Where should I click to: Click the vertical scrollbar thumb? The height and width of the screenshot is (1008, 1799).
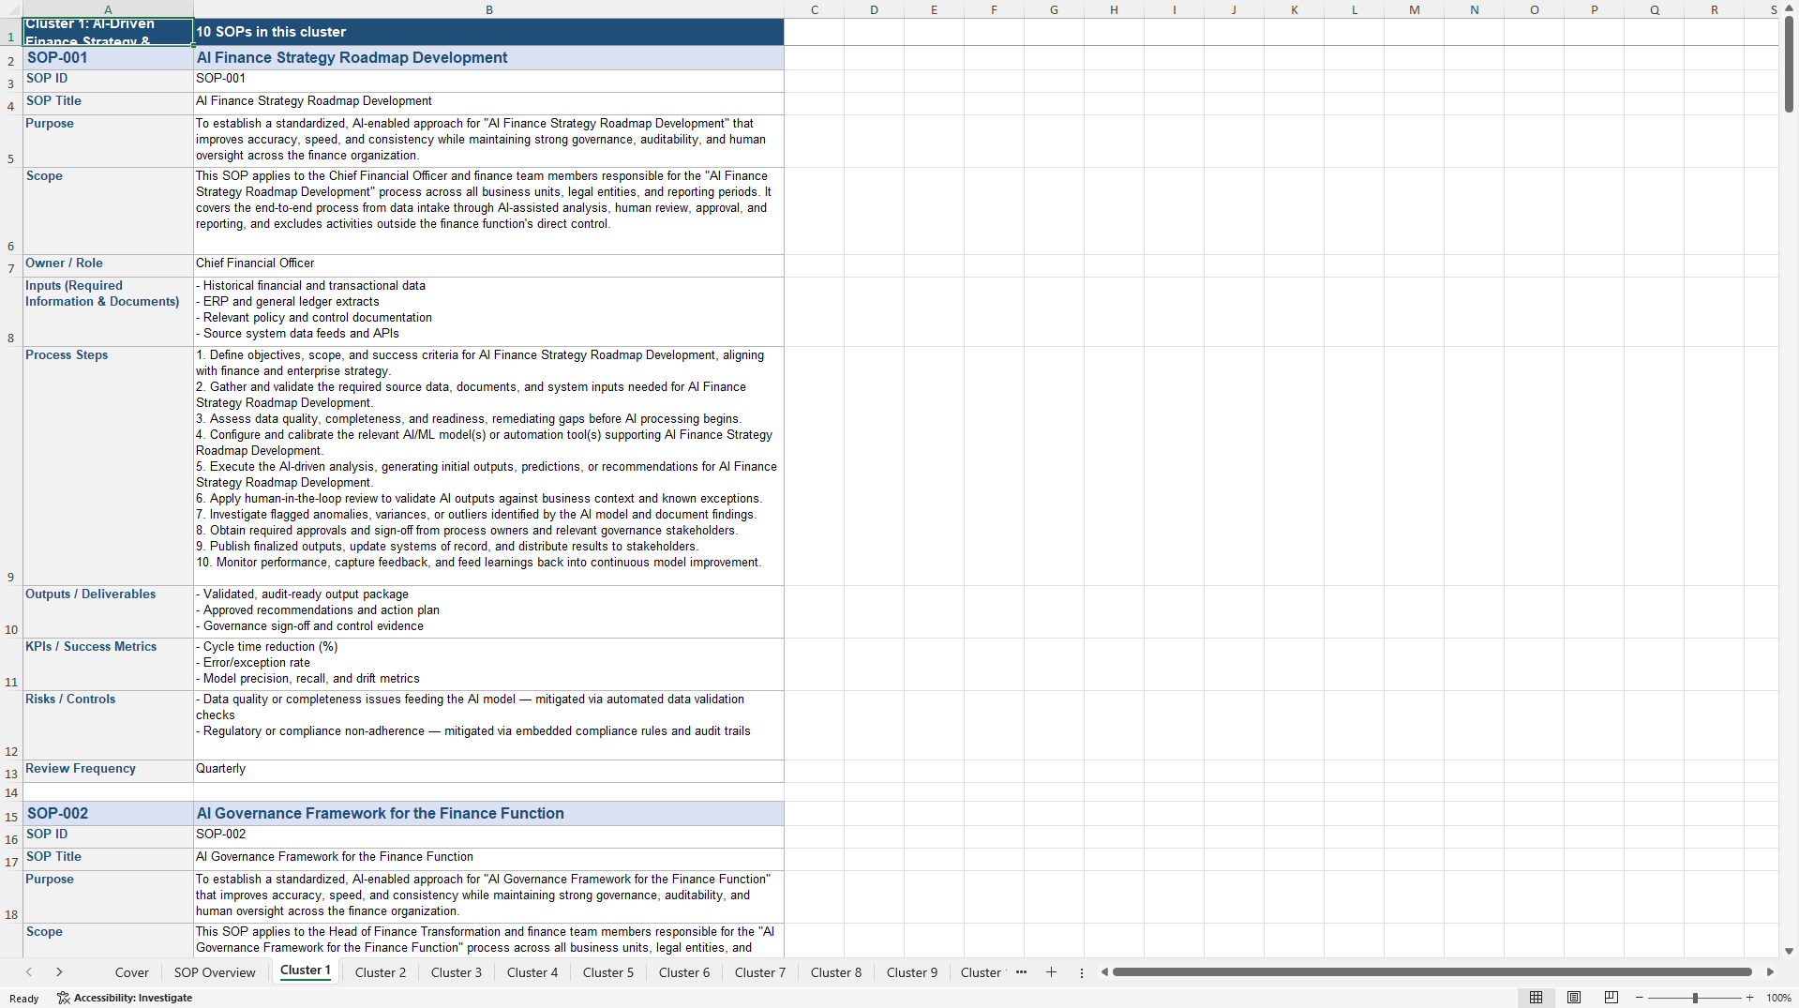(1789, 64)
